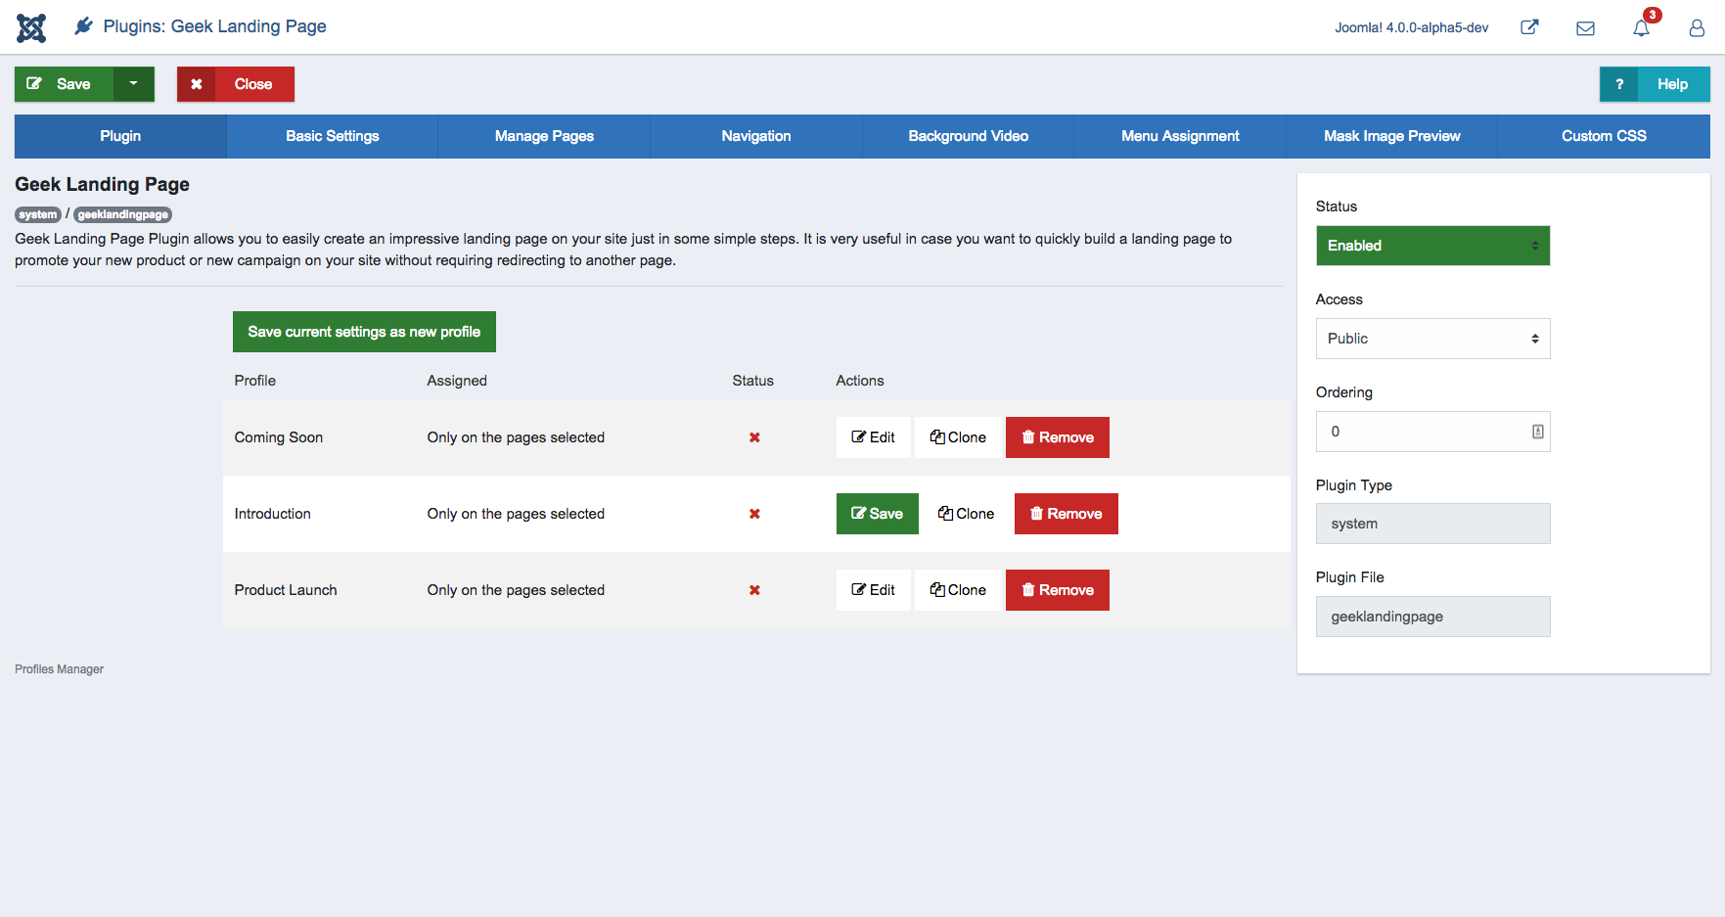Switch to the Basic Settings tab
This screenshot has width=1725, height=917.
coord(333,136)
